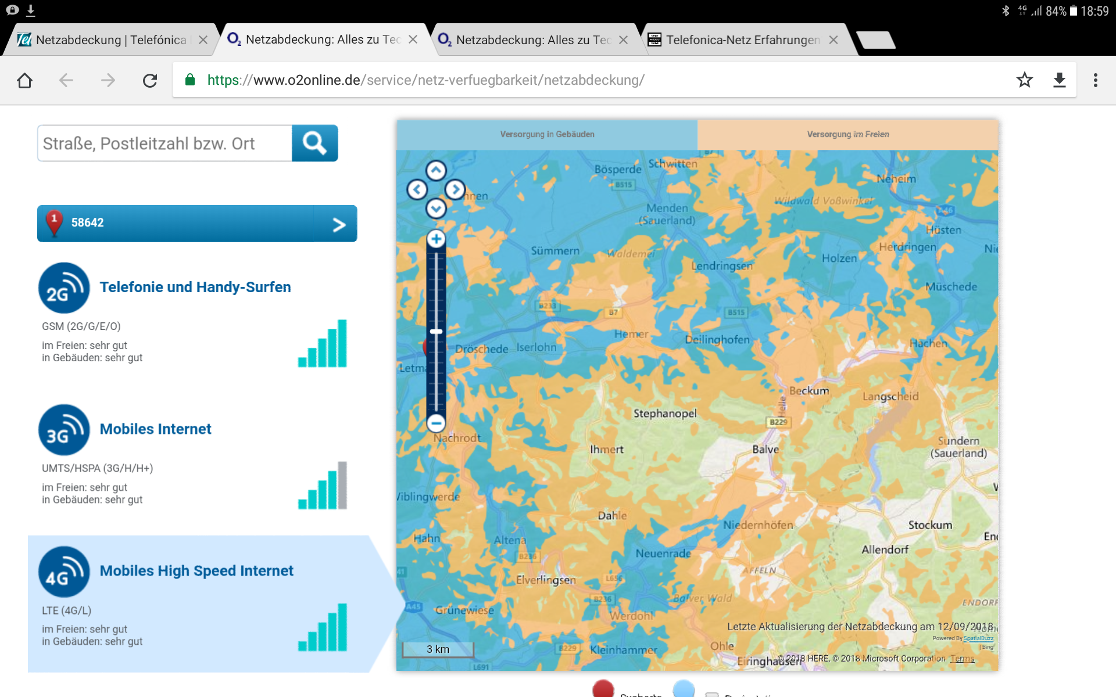The width and height of the screenshot is (1116, 697).
Task: Click the browser URL address bar
Action: click(593, 80)
